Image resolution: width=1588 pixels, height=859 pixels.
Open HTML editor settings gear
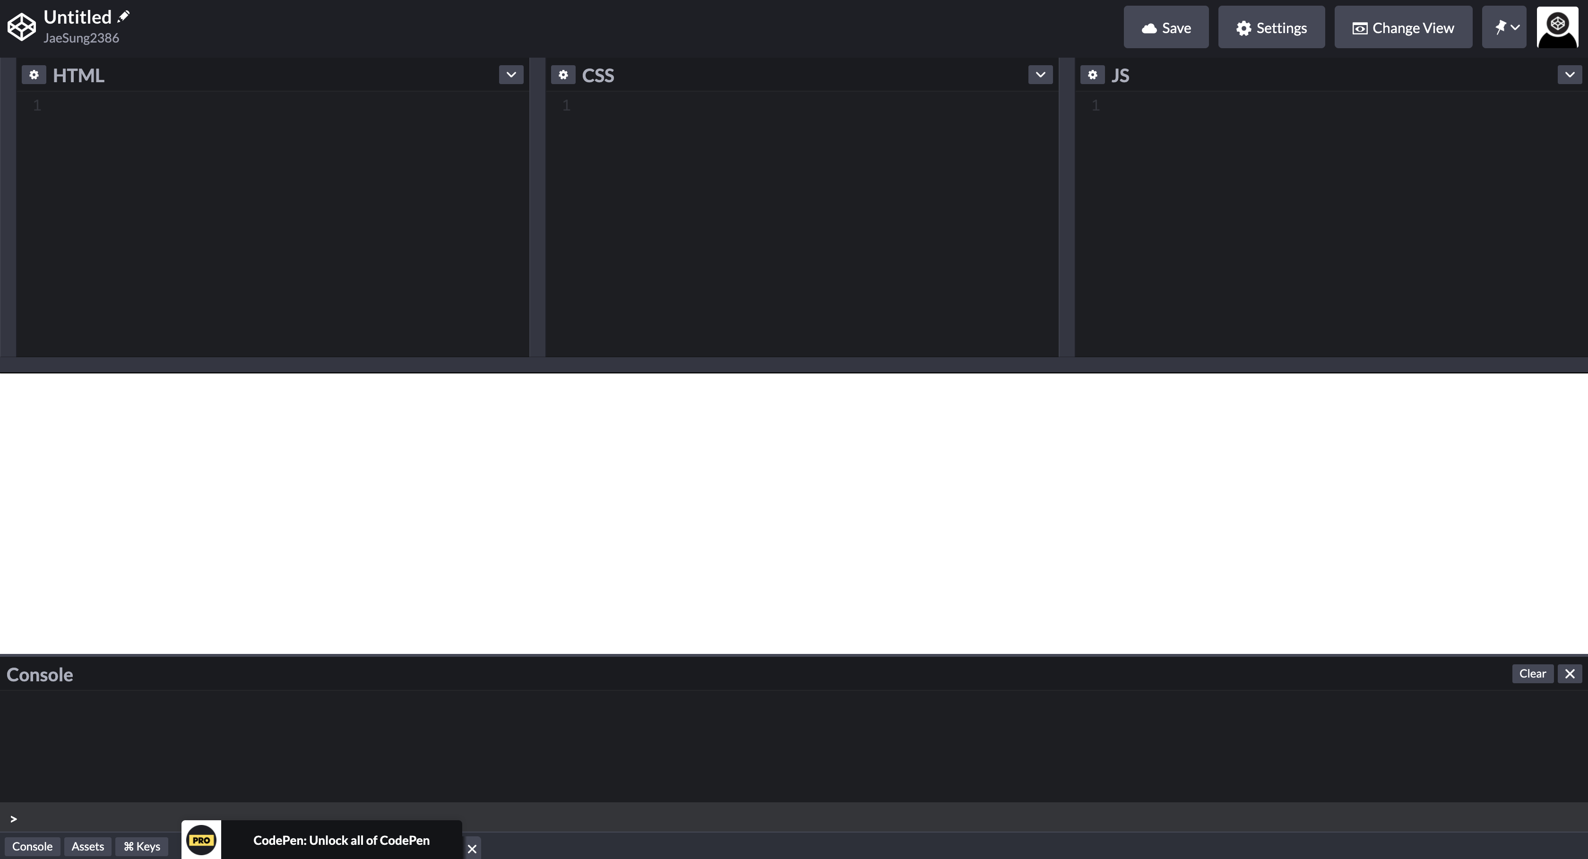tap(34, 75)
